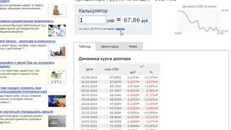This screenshot has width=231, height=130.
Task: Open article on business illusions and reality
Action: [28, 41]
